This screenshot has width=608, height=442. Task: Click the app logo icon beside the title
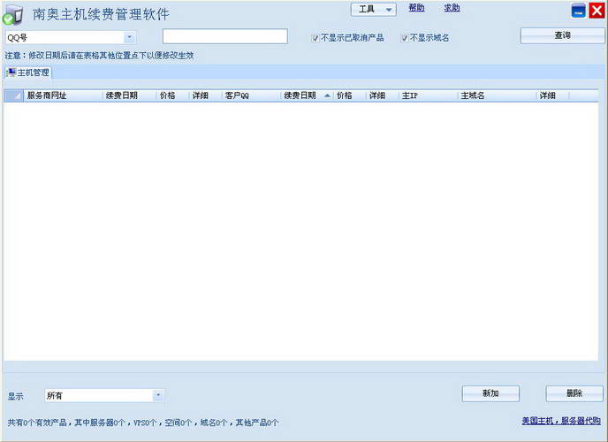(x=12, y=14)
